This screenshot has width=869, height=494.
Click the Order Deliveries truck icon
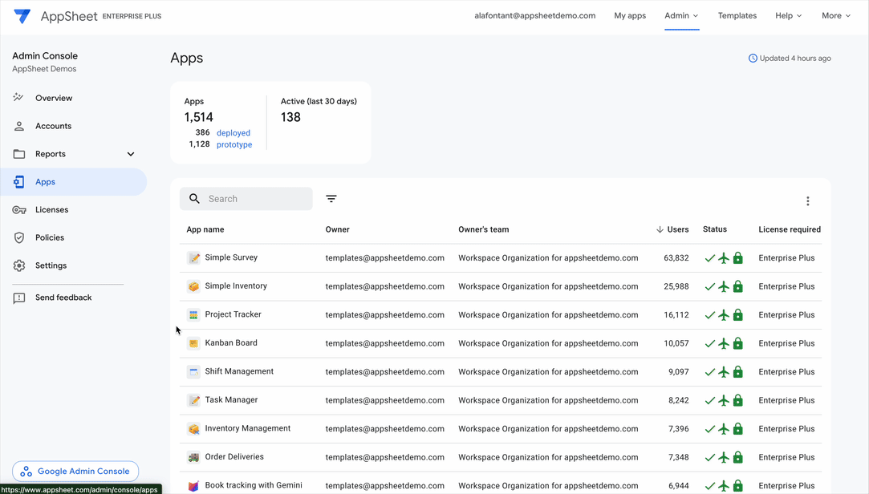point(193,457)
